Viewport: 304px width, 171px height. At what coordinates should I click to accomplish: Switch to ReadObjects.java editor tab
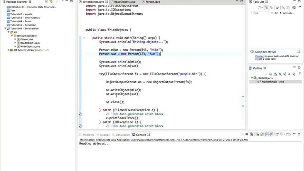point(123,2)
